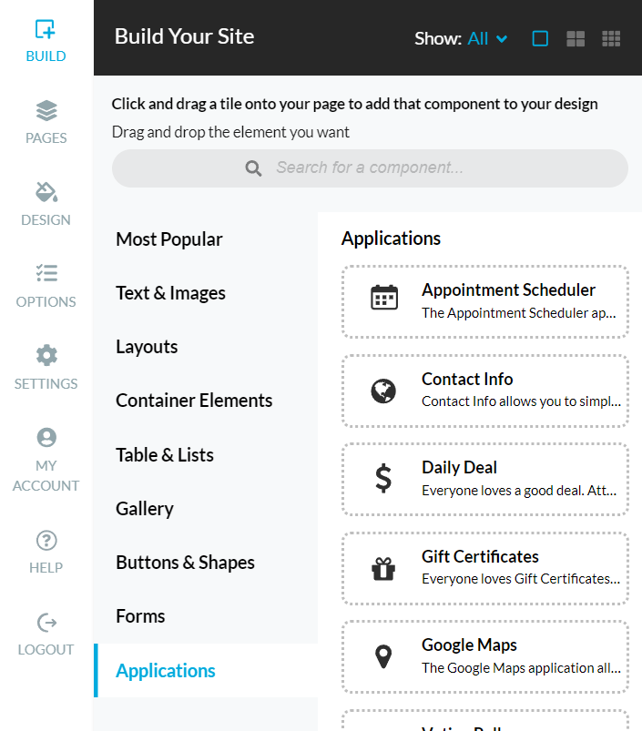The image size is (642, 731).
Task: Switch to single-column tile view
Action: click(x=540, y=39)
